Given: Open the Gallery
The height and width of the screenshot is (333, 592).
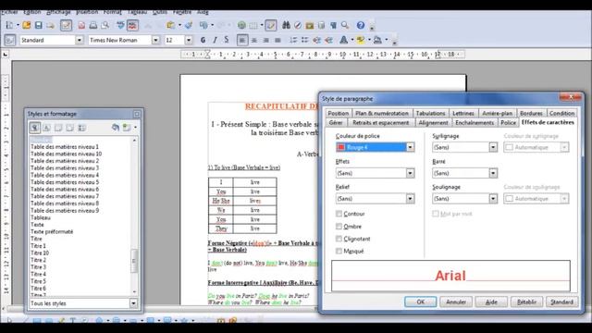Looking at the screenshot, I should pyautogui.click(x=310, y=25).
